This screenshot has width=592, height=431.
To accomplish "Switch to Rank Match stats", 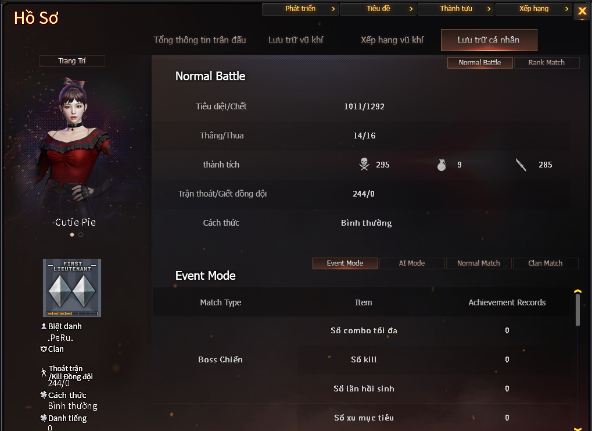I will pos(546,63).
